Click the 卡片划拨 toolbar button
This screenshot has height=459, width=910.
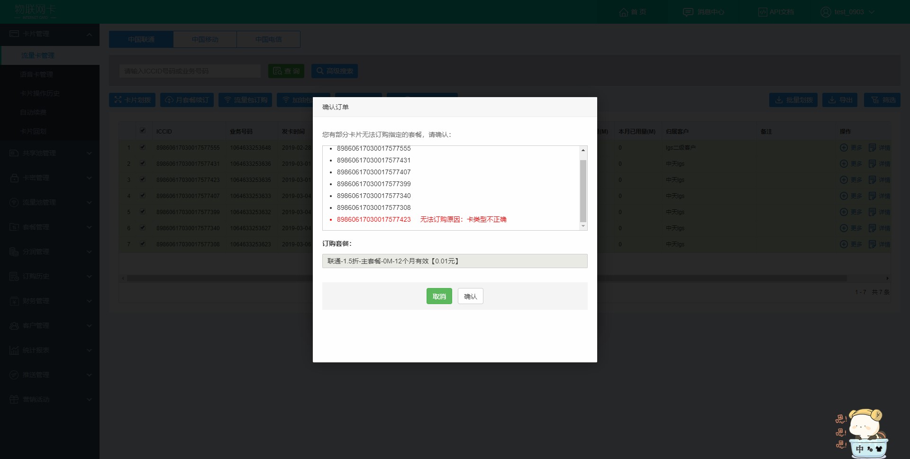[132, 100]
